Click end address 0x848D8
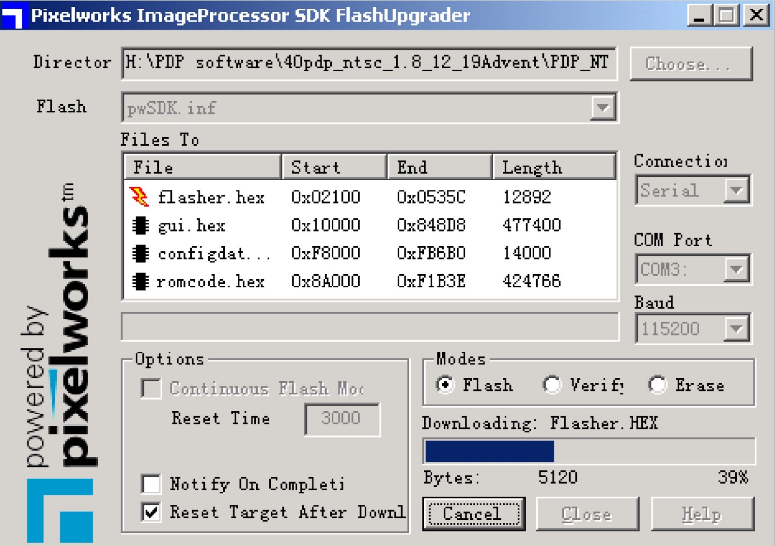Viewport: 775px width, 546px height. click(x=431, y=225)
